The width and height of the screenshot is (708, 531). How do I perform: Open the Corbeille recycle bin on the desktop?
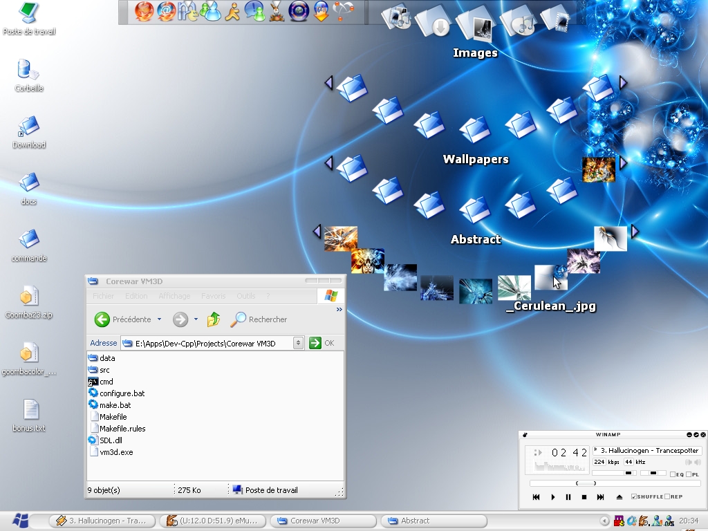pyautogui.click(x=28, y=71)
